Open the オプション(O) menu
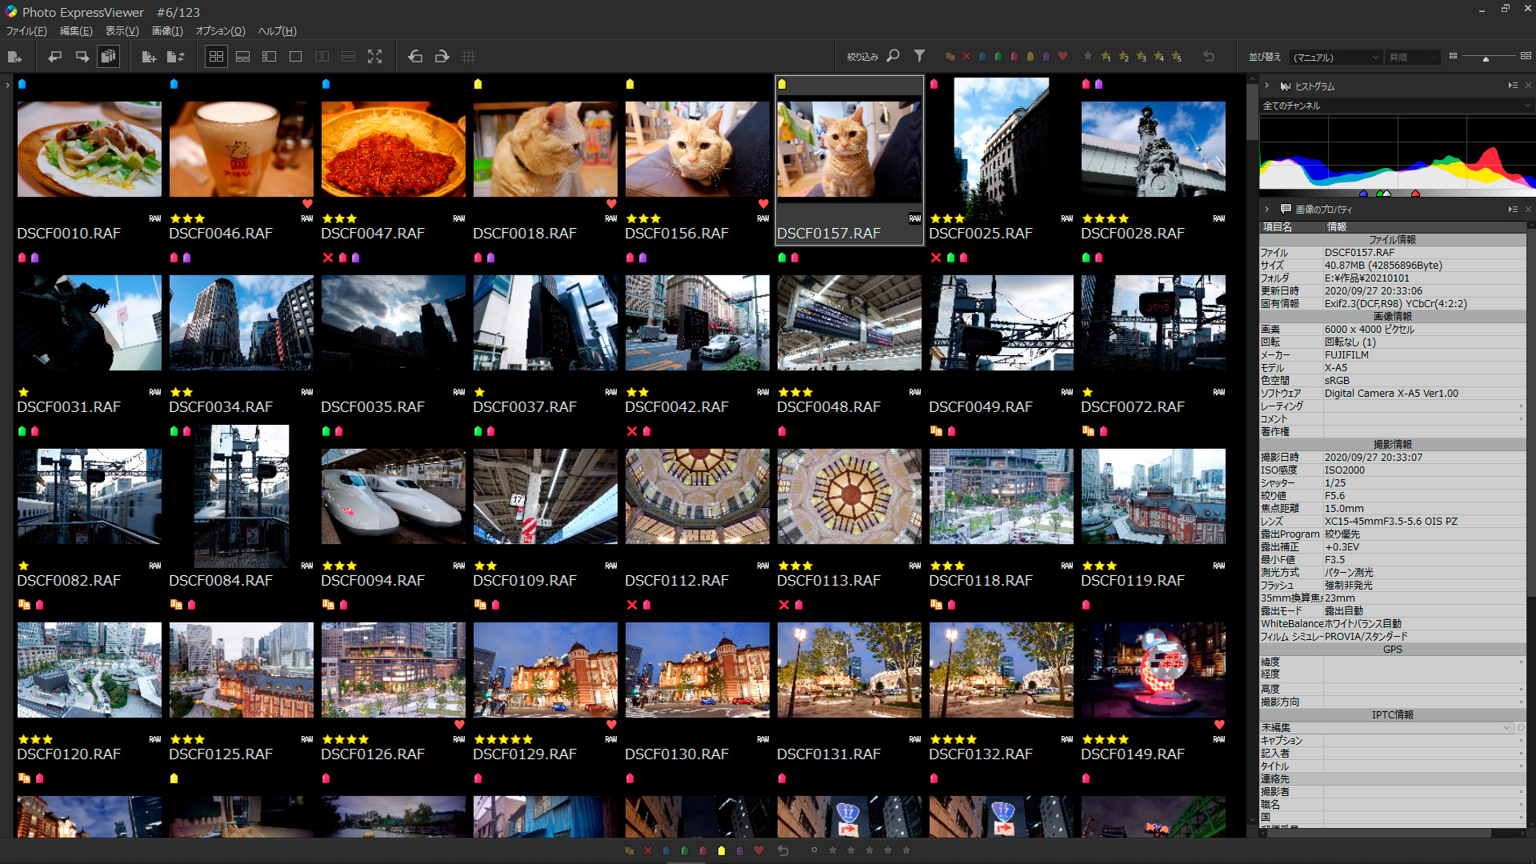Image resolution: width=1536 pixels, height=864 pixels. 220,31
